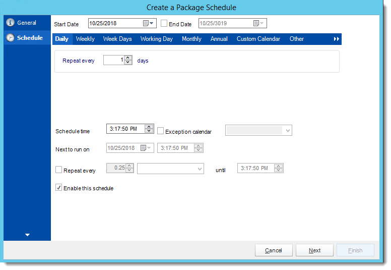Open Start Date calendar picker
This screenshot has width=391, height=270.
[148, 23]
